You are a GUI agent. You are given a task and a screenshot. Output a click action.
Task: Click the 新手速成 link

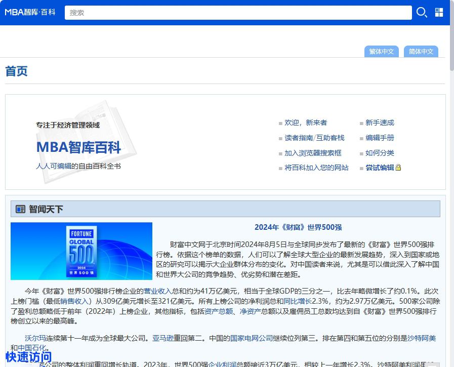point(380,123)
